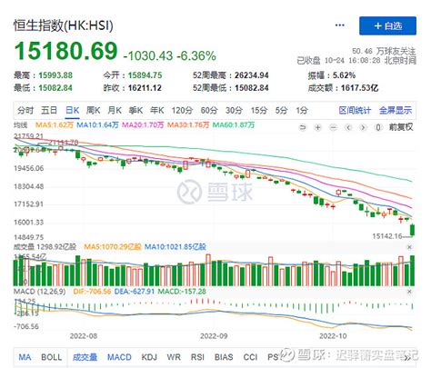Toggle the MACD indicator
The height and width of the screenshot is (368, 431).
point(119,357)
